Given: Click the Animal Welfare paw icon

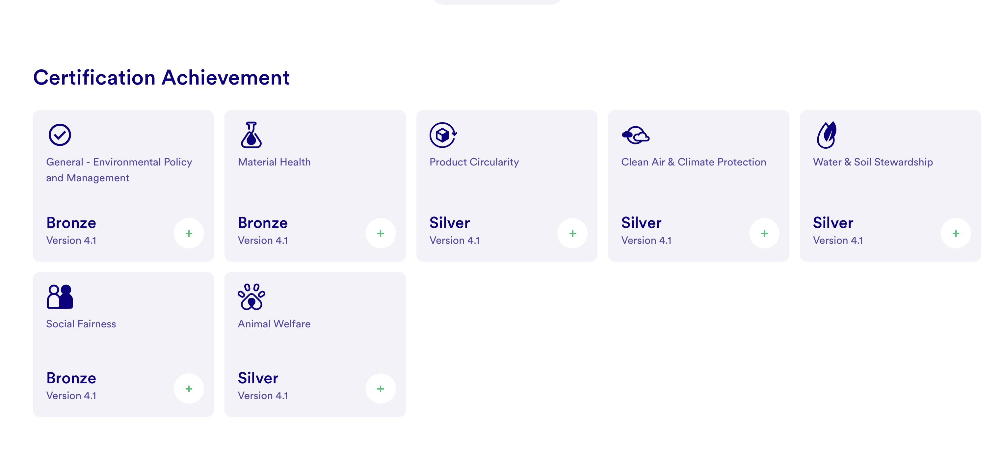Looking at the screenshot, I should pyautogui.click(x=251, y=297).
